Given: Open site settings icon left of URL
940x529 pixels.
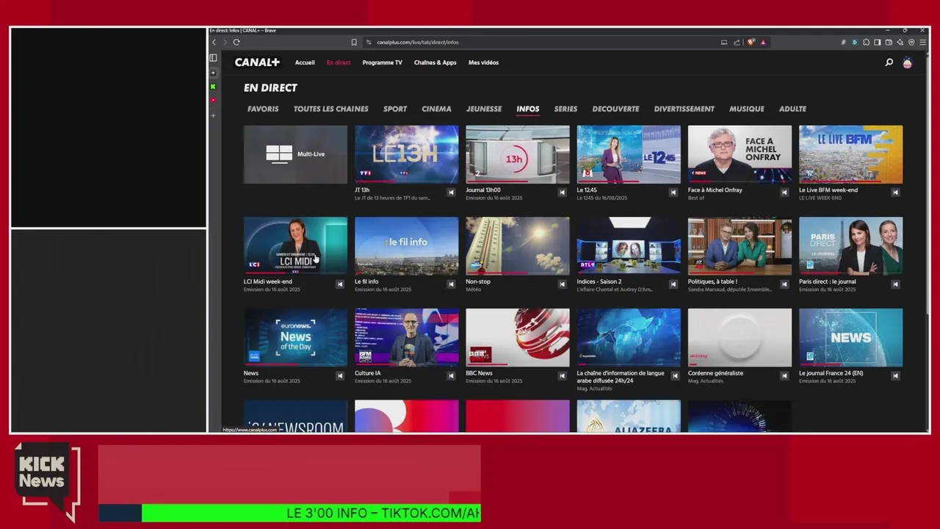Looking at the screenshot, I should [369, 42].
